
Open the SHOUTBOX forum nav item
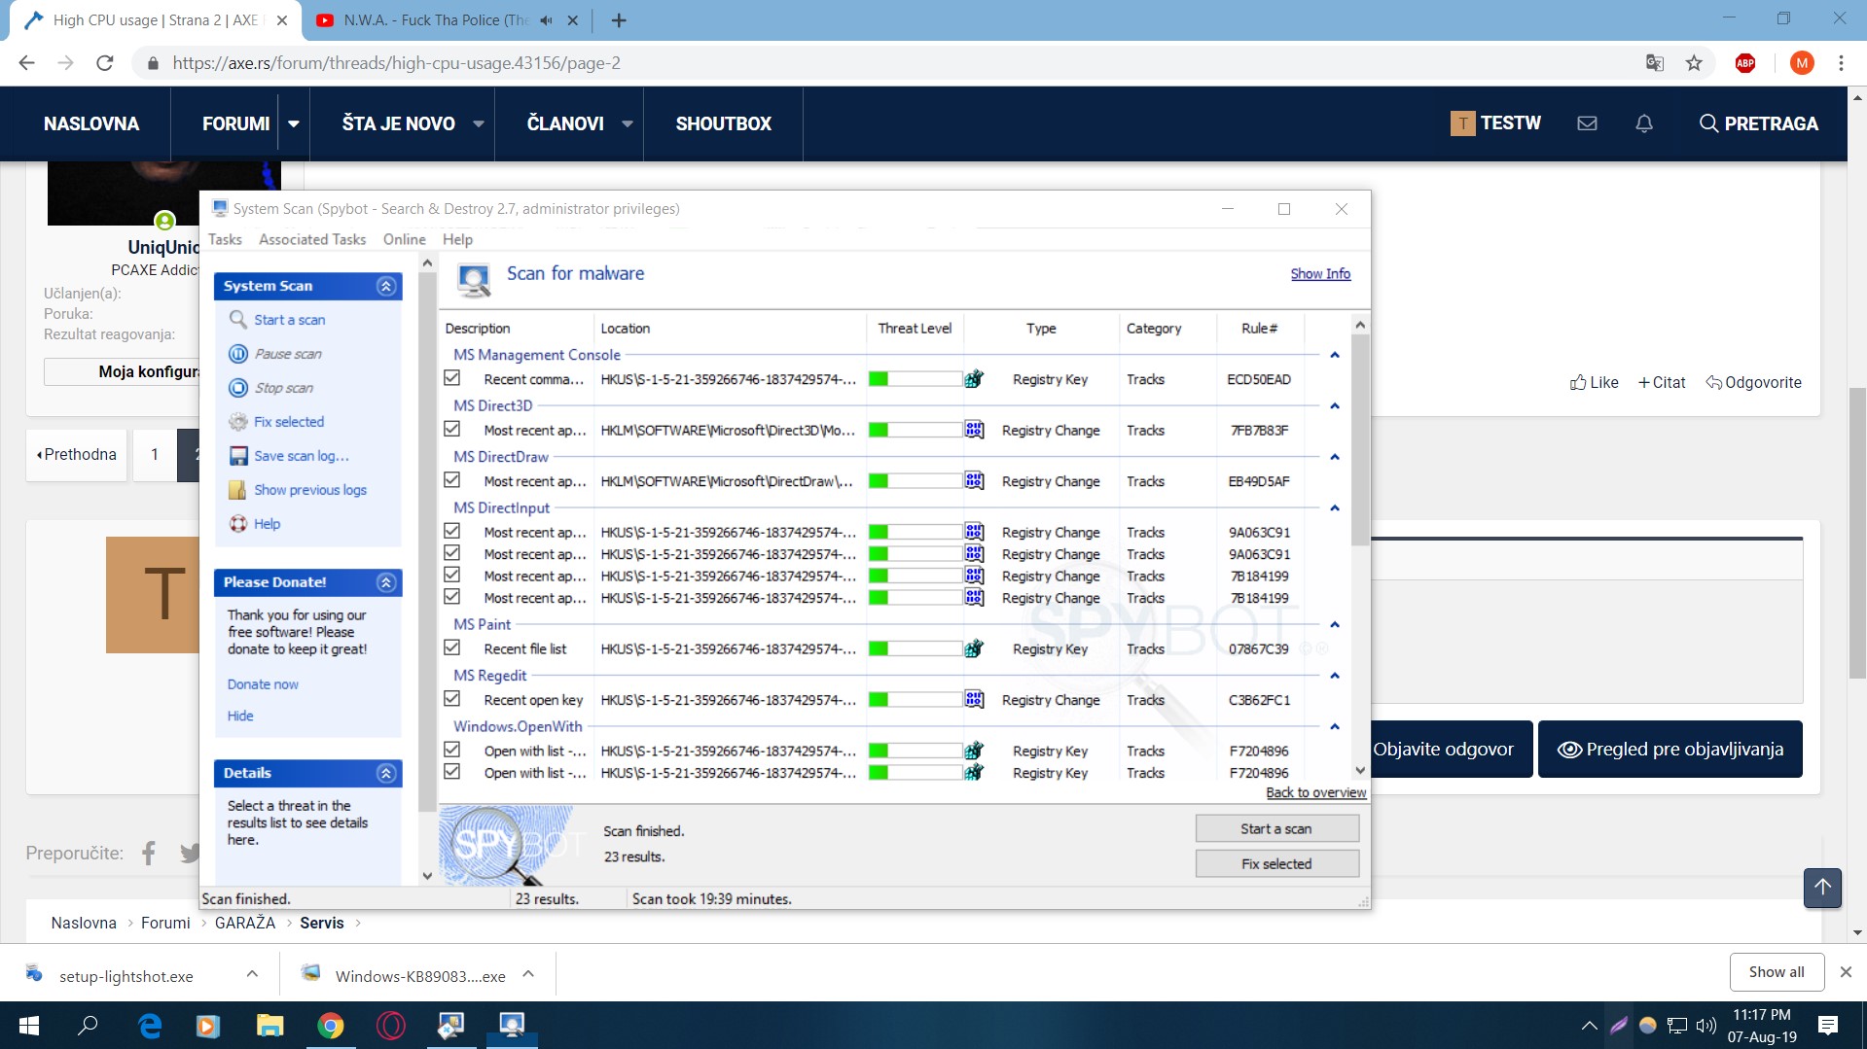[723, 123]
